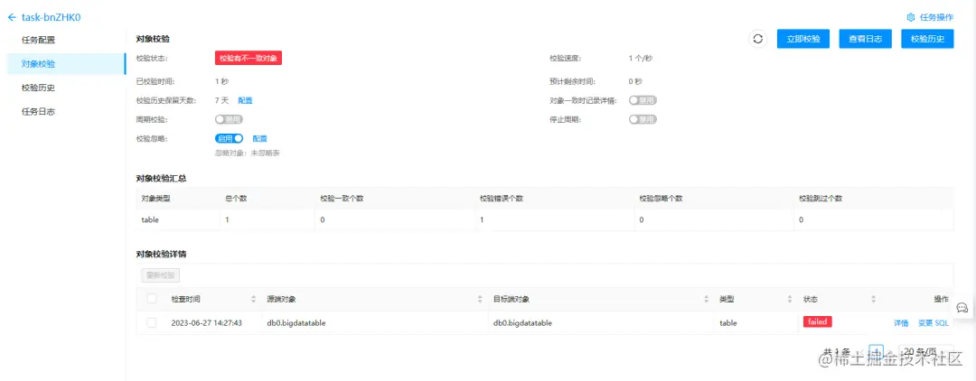Image resolution: width=976 pixels, height=381 pixels.
Task: Click the 忽略对象: 未忽略表 text
Action: pyautogui.click(x=247, y=153)
